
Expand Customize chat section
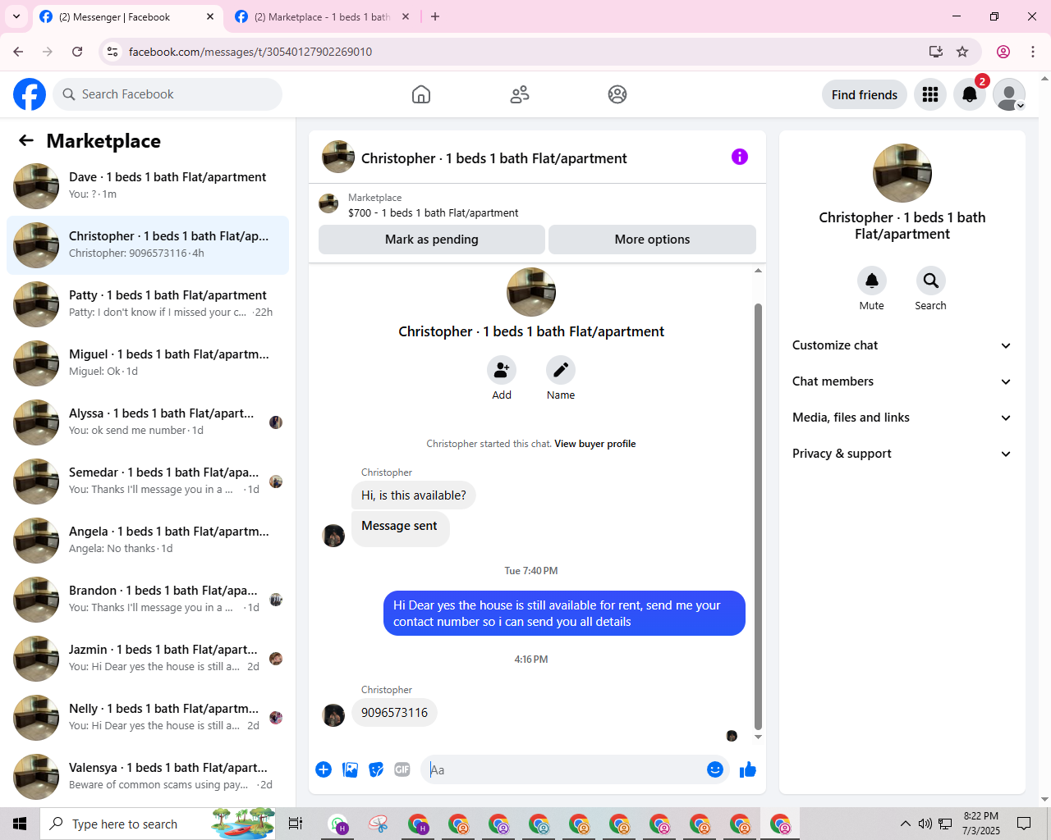pyautogui.click(x=902, y=345)
